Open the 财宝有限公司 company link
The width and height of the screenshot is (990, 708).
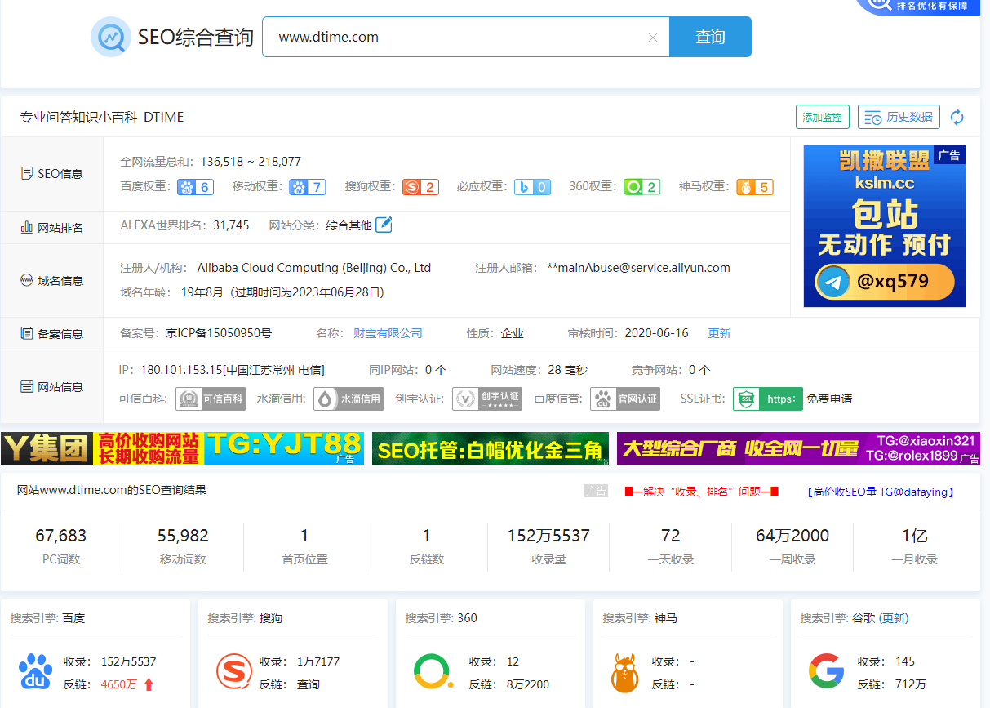[388, 333]
